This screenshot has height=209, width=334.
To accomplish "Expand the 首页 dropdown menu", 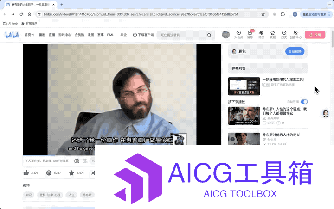I will point(29,35).
